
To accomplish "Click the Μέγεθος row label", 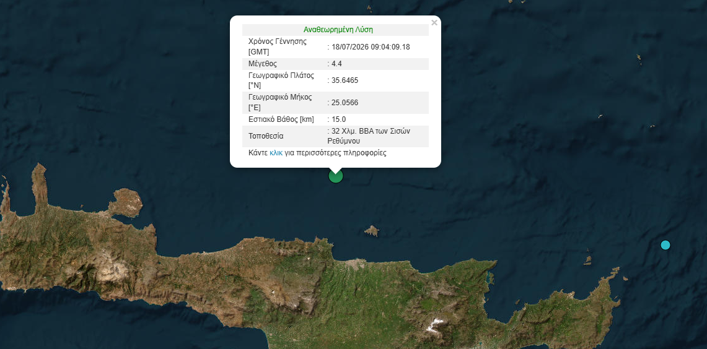I will pos(263,64).
